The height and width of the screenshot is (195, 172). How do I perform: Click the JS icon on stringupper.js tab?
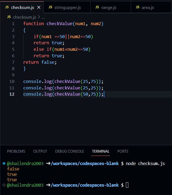[50, 7]
